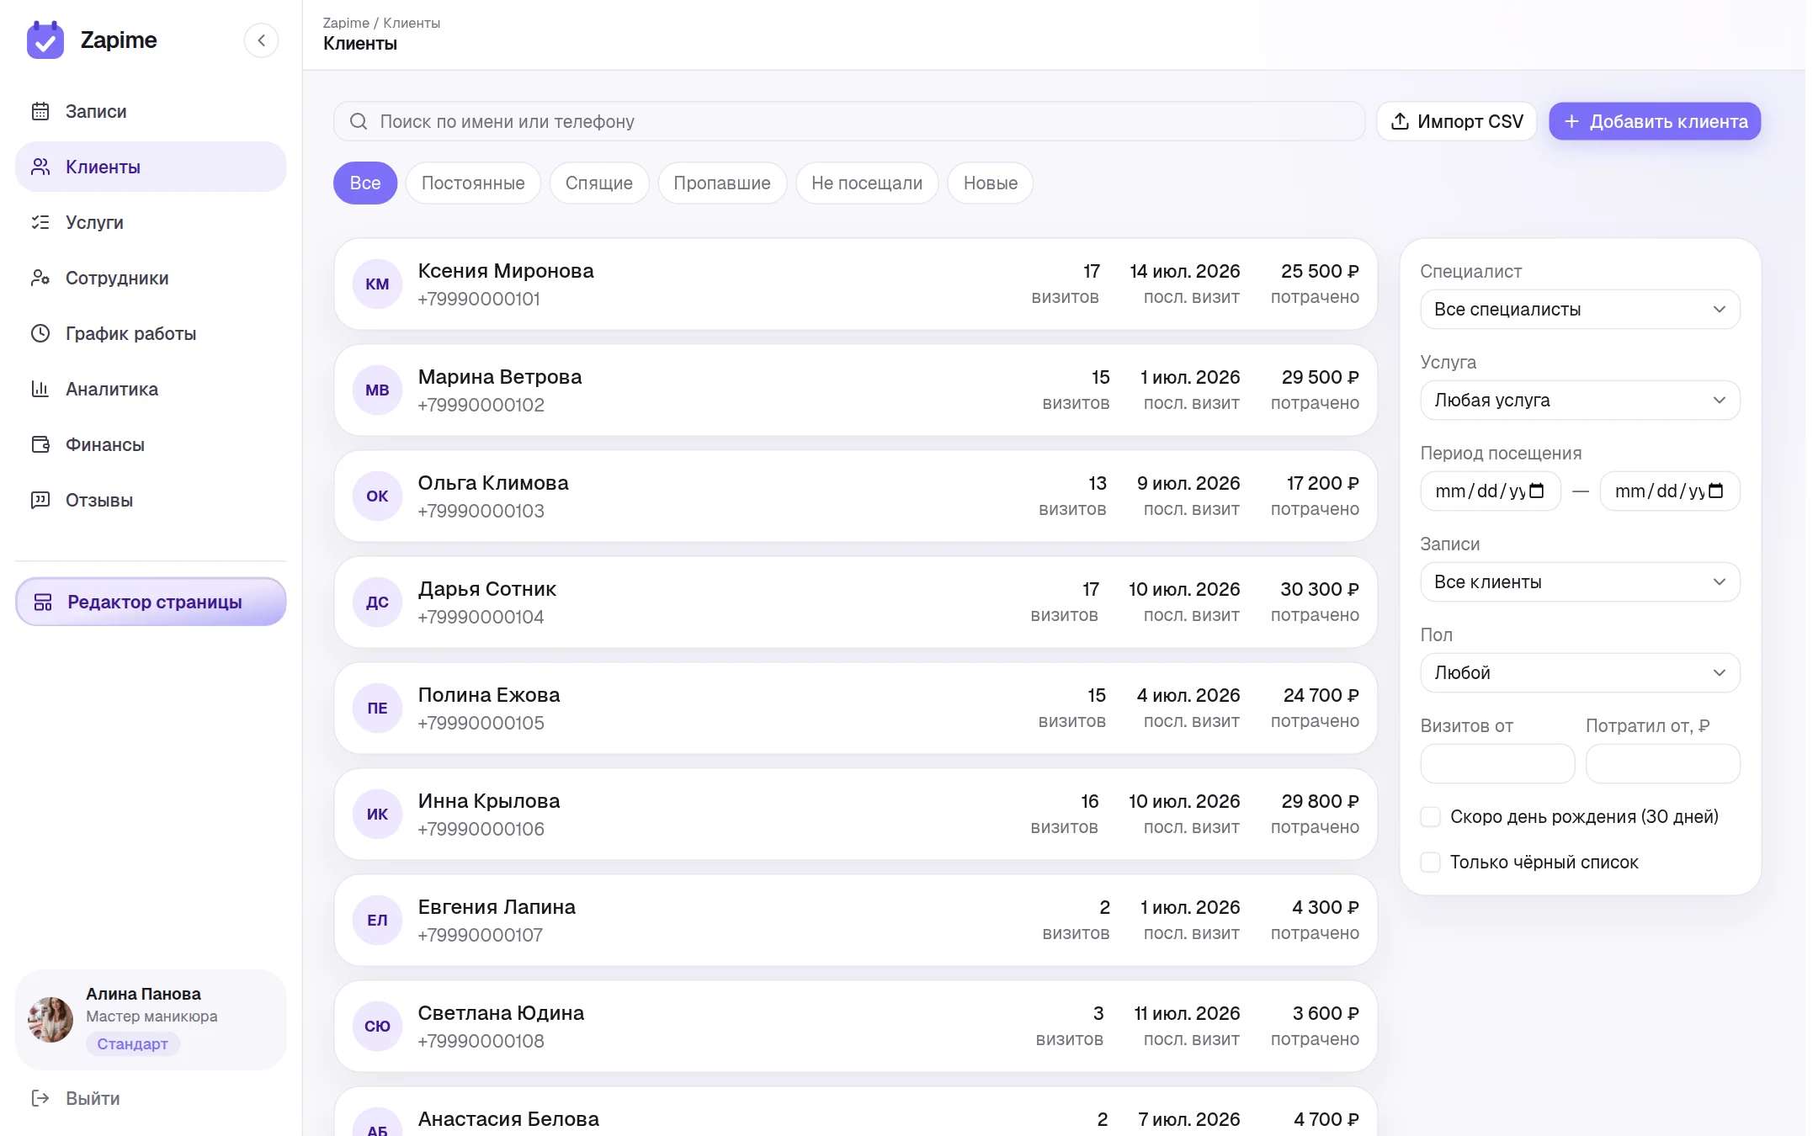Click the ОК avatar of Ольга Климова
This screenshot has height=1136, width=1818.
pyautogui.click(x=377, y=496)
